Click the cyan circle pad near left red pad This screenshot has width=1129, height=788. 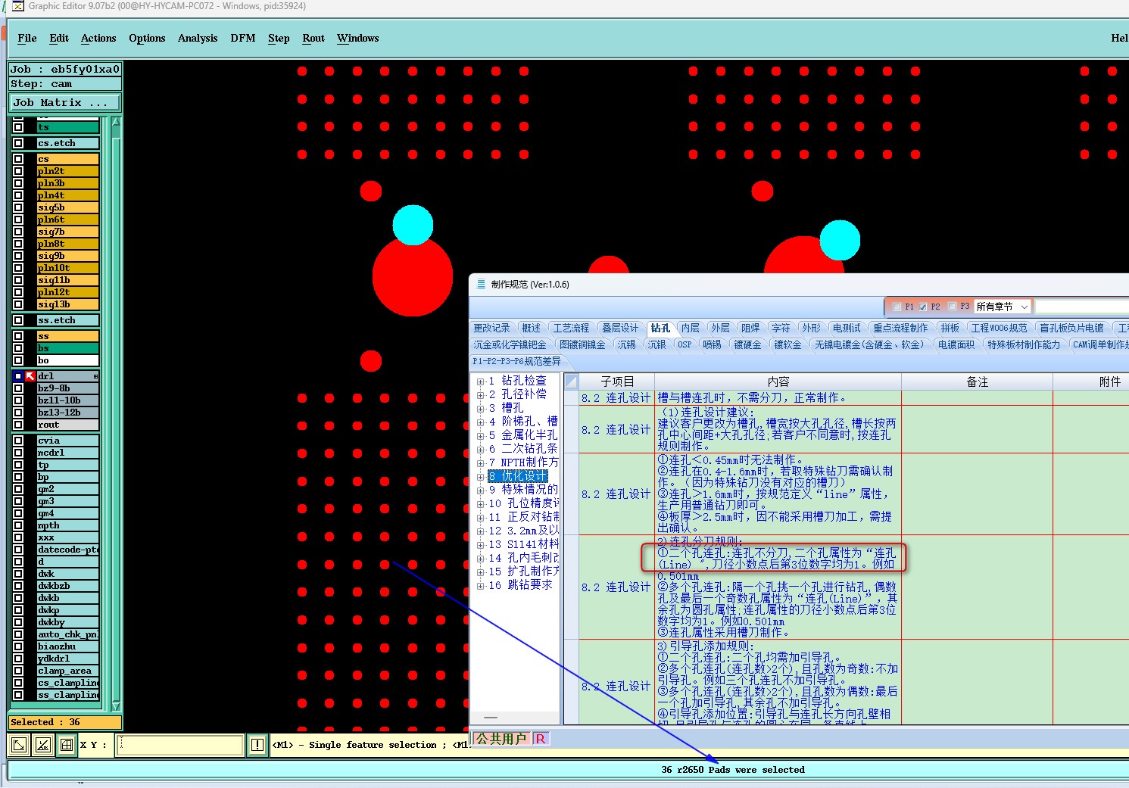(413, 225)
